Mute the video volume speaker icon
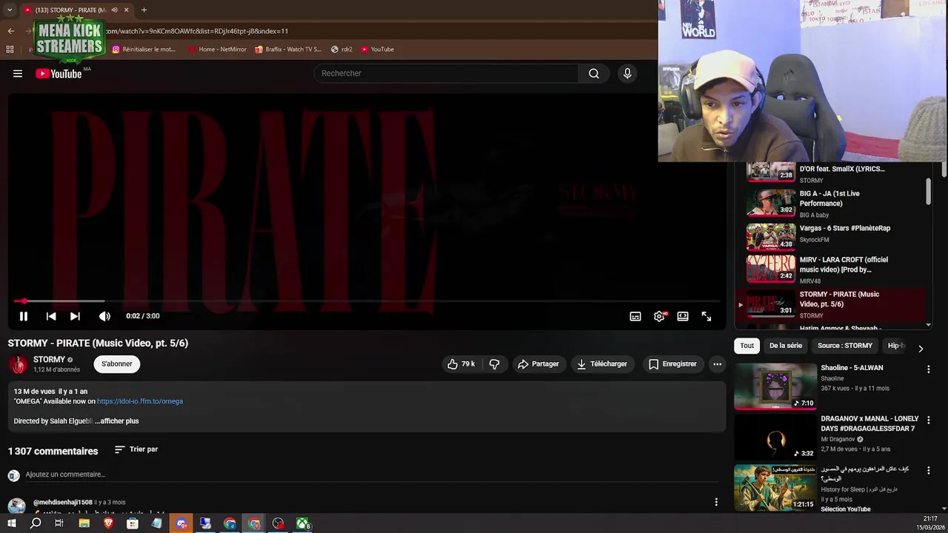948x533 pixels. [x=104, y=316]
